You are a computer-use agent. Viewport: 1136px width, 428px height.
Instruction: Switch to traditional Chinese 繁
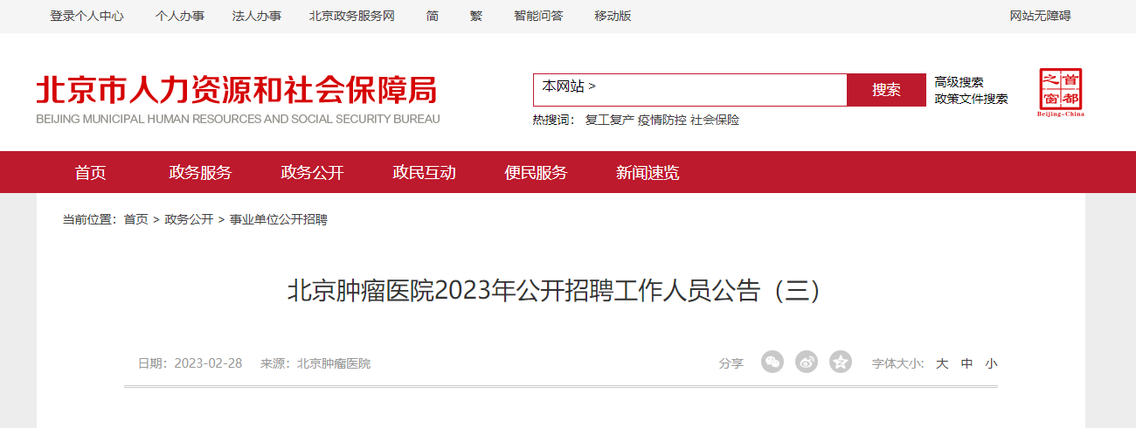point(475,16)
